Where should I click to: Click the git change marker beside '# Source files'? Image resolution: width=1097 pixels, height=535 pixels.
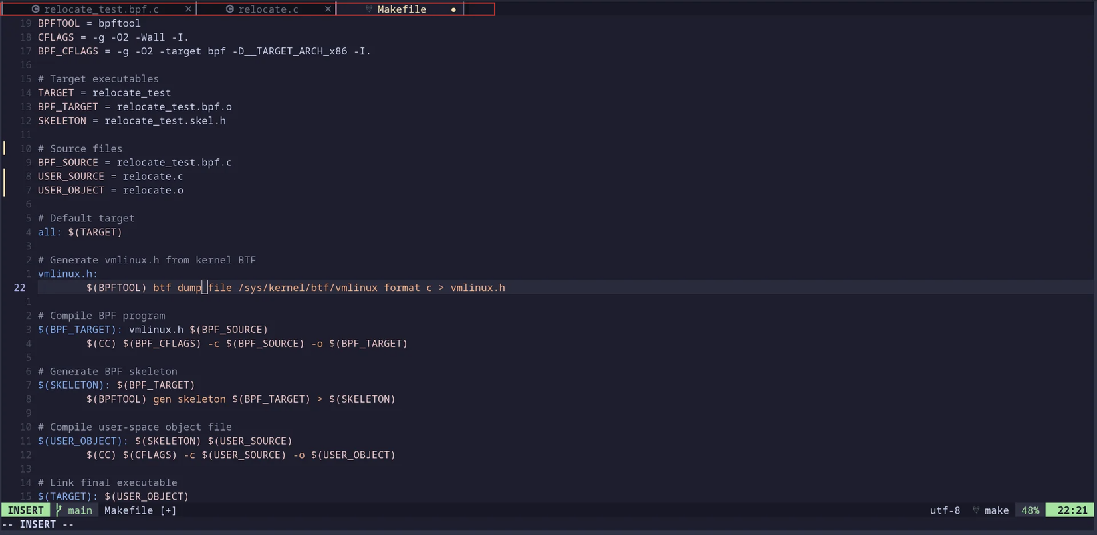tap(5, 149)
